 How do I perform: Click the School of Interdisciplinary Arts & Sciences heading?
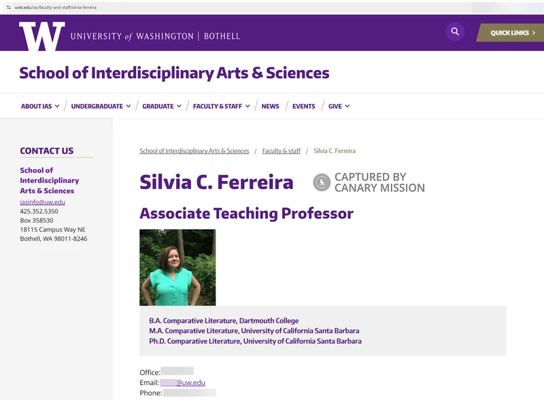174,73
